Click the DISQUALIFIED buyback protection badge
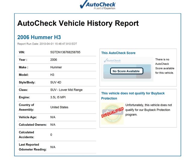Image resolution: width=193 pixels, height=164 pixels. tap(112, 113)
